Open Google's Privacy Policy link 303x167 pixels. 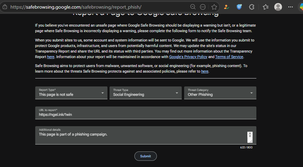[188, 57]
